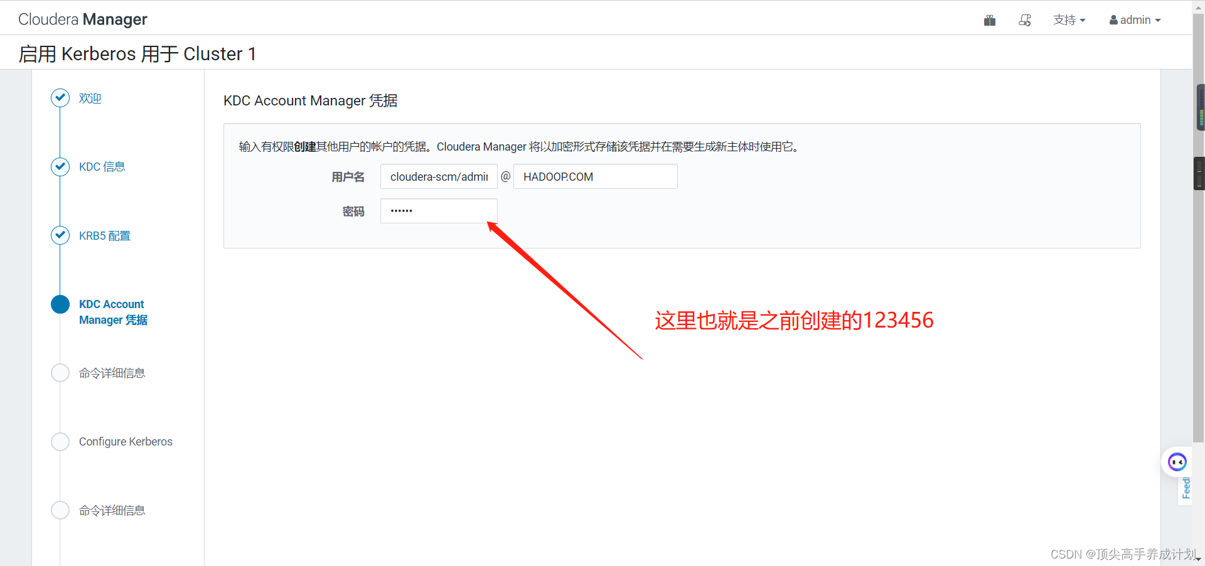Select the KDC Account Manager 凭据 step
Screen dimensions: 1205x566
click(x=113, y=312)
